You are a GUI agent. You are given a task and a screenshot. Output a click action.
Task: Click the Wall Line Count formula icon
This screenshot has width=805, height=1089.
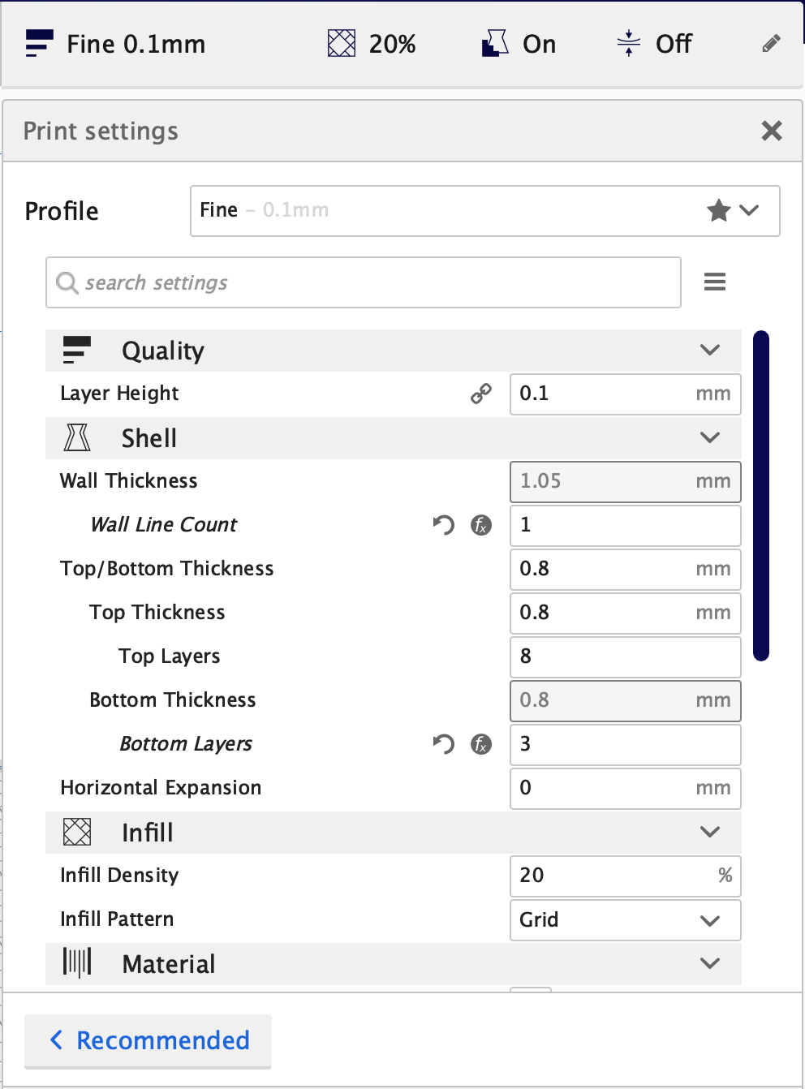(x=481, y=525)
